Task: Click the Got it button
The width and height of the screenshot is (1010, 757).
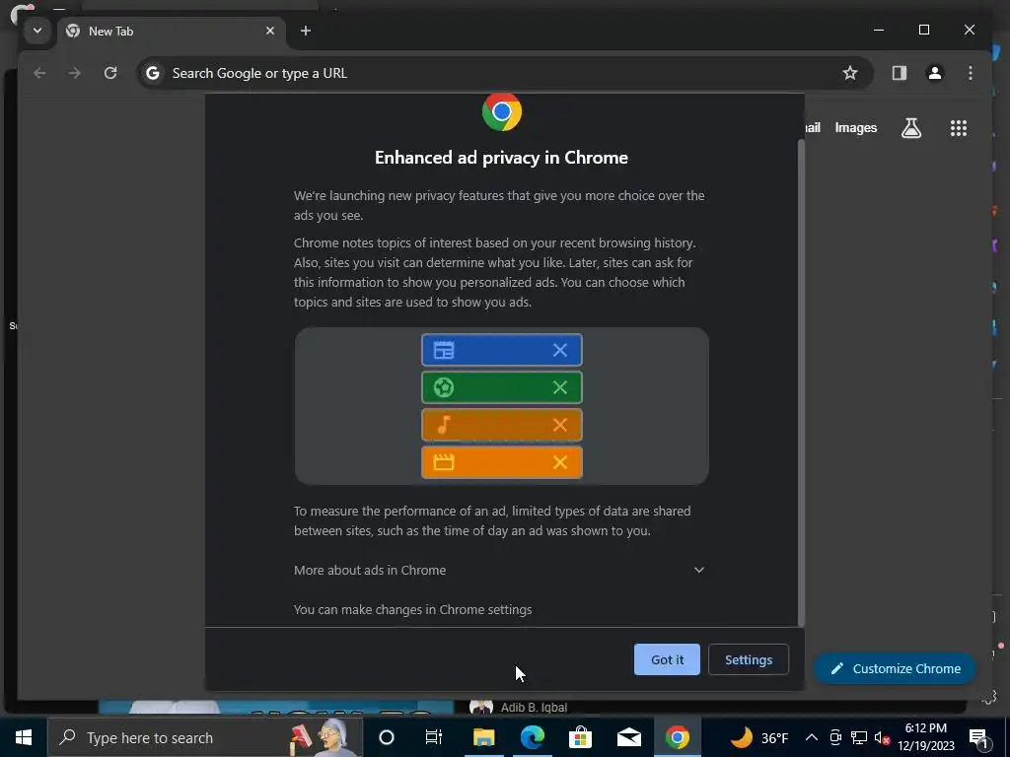Action: [667, 659]
